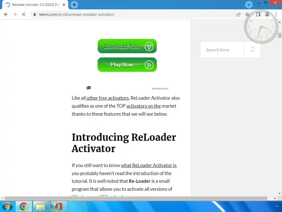The height and width of the screenshot is (212, 282).
Task: Open a new tab with the plus button
Action: (74, 5)
